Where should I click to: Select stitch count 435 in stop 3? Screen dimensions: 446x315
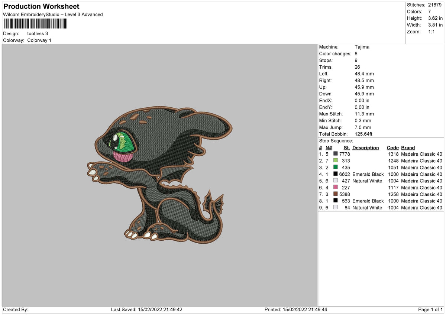[346, 168]
